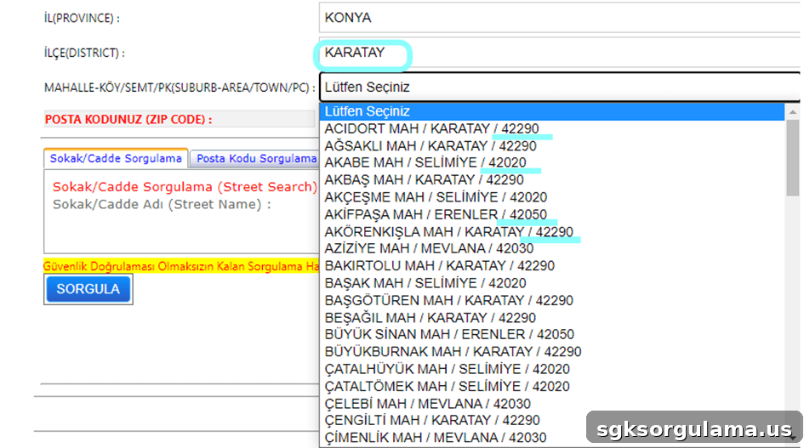Click ÇİMENLİK MAH / MEVLANA / 42030
This screenshot has height=448, width=804.
tap(552, 438)
